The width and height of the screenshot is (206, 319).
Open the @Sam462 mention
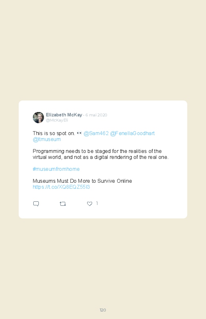coord(96,133)
